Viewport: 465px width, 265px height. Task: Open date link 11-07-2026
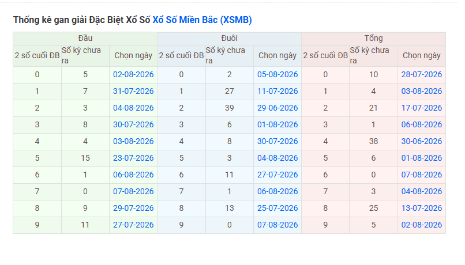click(x=277, y=91)
